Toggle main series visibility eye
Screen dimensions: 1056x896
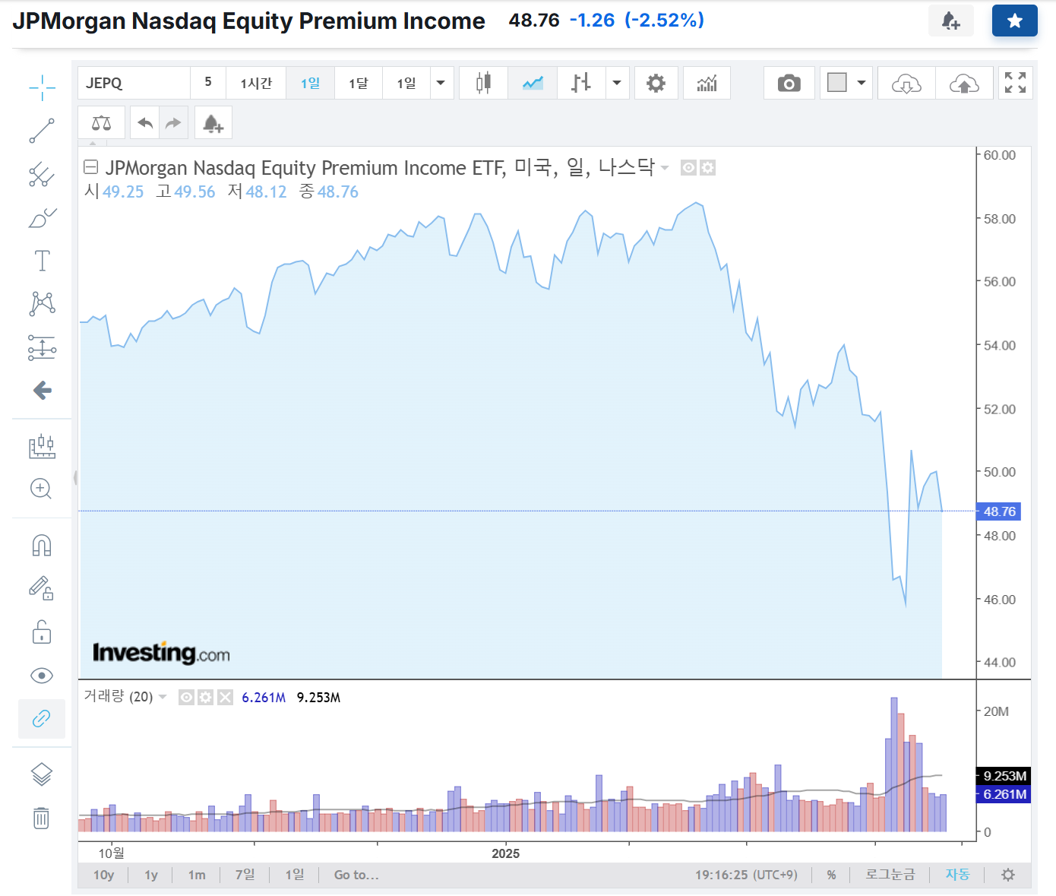point(688,168)
